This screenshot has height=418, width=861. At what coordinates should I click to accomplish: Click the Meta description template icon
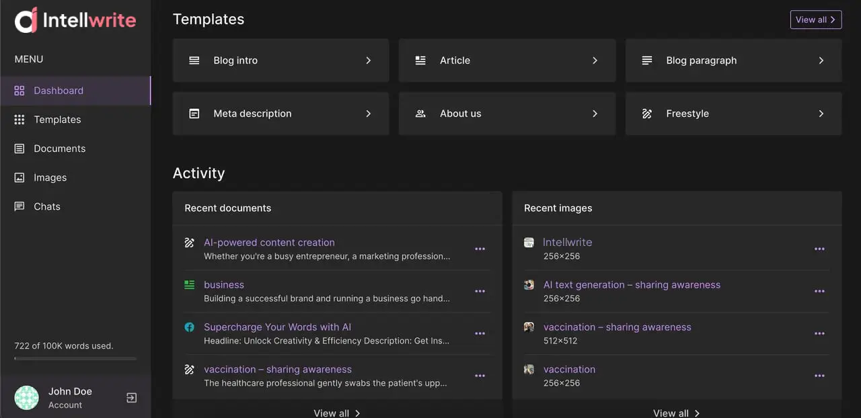[194, 114]
